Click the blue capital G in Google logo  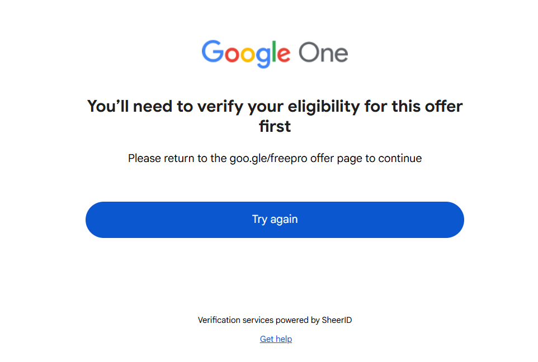click(x=213, y=52)
